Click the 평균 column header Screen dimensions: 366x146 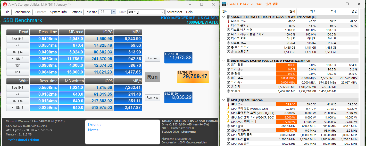click(348, 11)
